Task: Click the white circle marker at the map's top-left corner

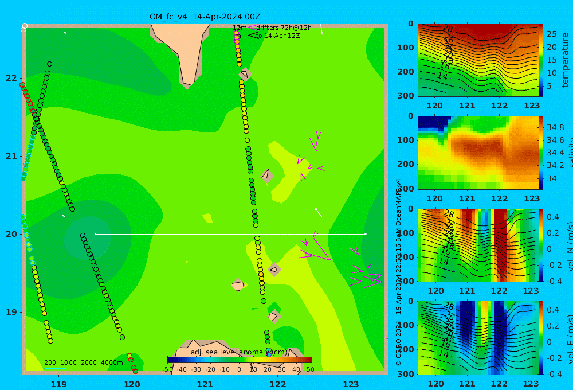Action: click(x=25, y=27)
